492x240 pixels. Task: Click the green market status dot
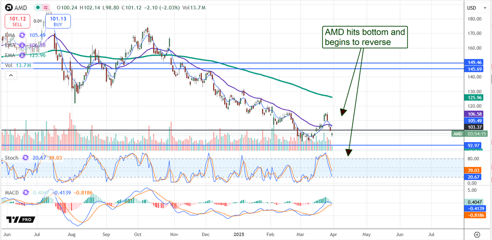pyautogui.click(x=37, y=7)
